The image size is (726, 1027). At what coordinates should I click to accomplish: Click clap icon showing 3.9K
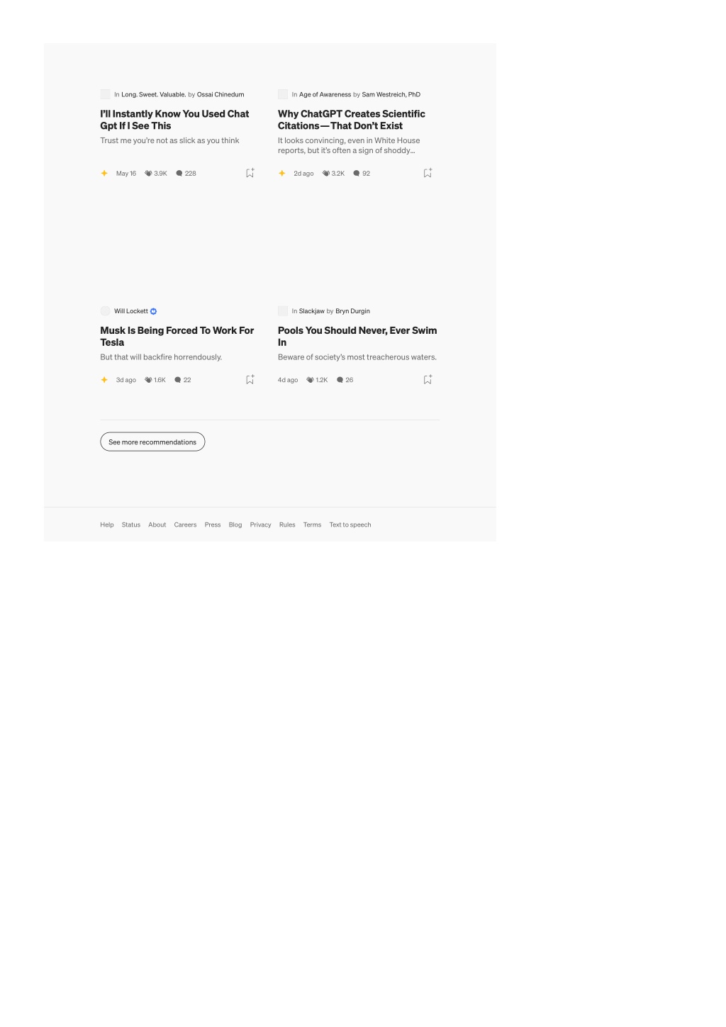[x=148, y=173]
